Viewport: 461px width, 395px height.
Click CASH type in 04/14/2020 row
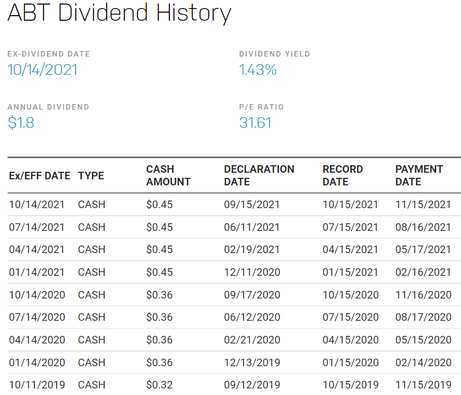coord(91,340)
